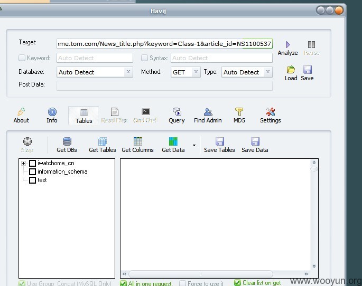The image size is (362, 286).
Task: Click data pane scroll up arrow
Action: (314, 163)
